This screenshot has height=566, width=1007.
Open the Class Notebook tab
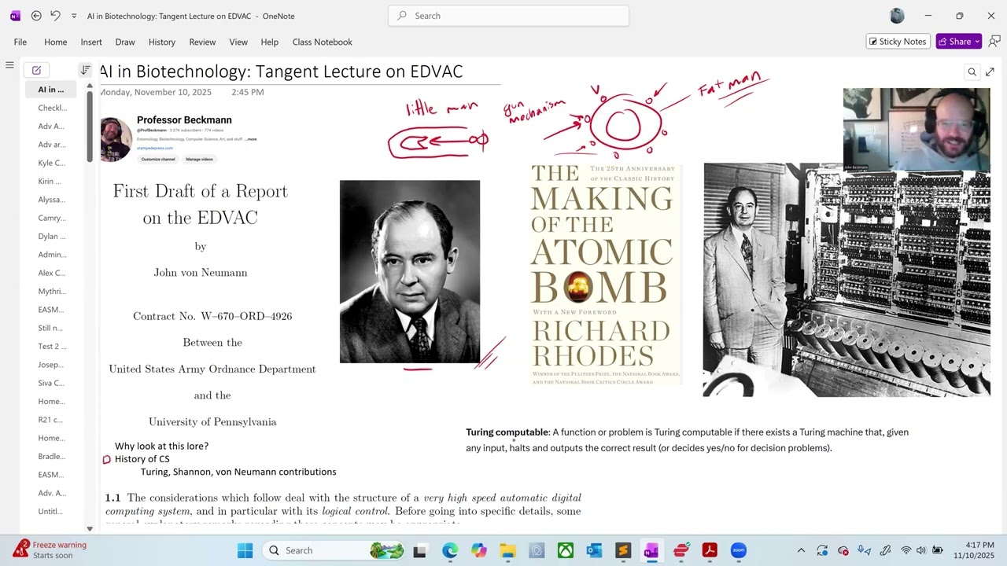(323, 42)
